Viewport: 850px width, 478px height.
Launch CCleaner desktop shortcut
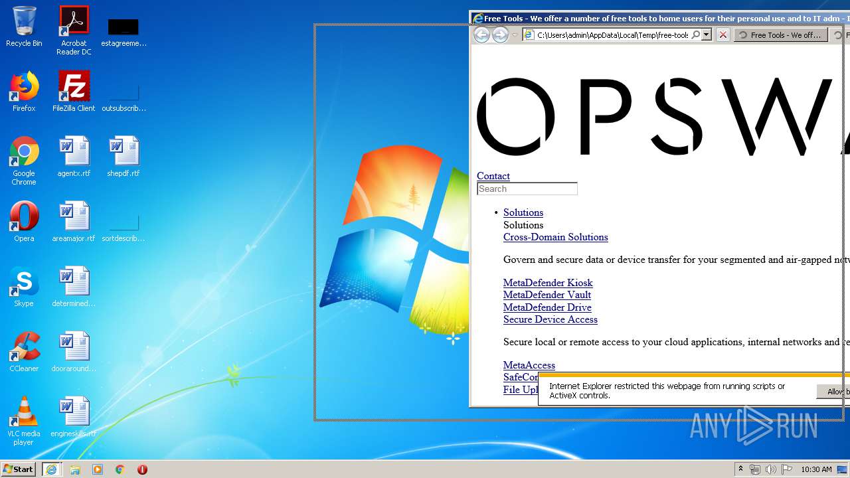[x=24, y=352]
